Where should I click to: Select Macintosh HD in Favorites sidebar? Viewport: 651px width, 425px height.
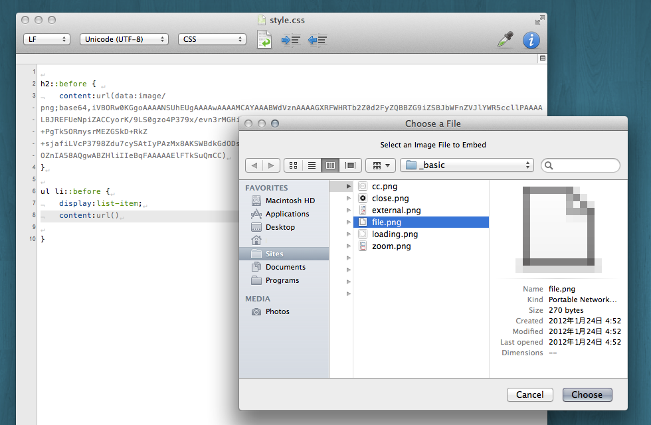[x=290, y=201]
